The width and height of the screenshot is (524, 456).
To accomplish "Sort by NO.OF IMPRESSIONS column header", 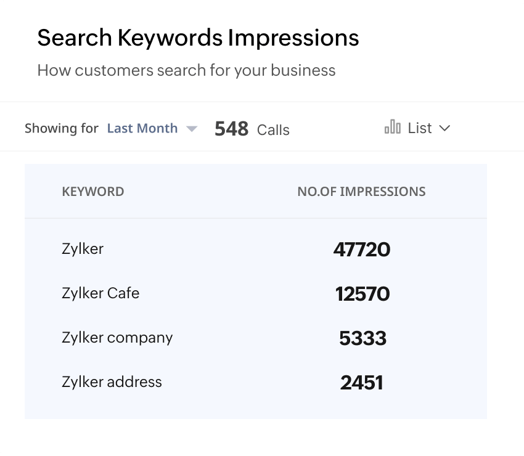I will (361, 192).
